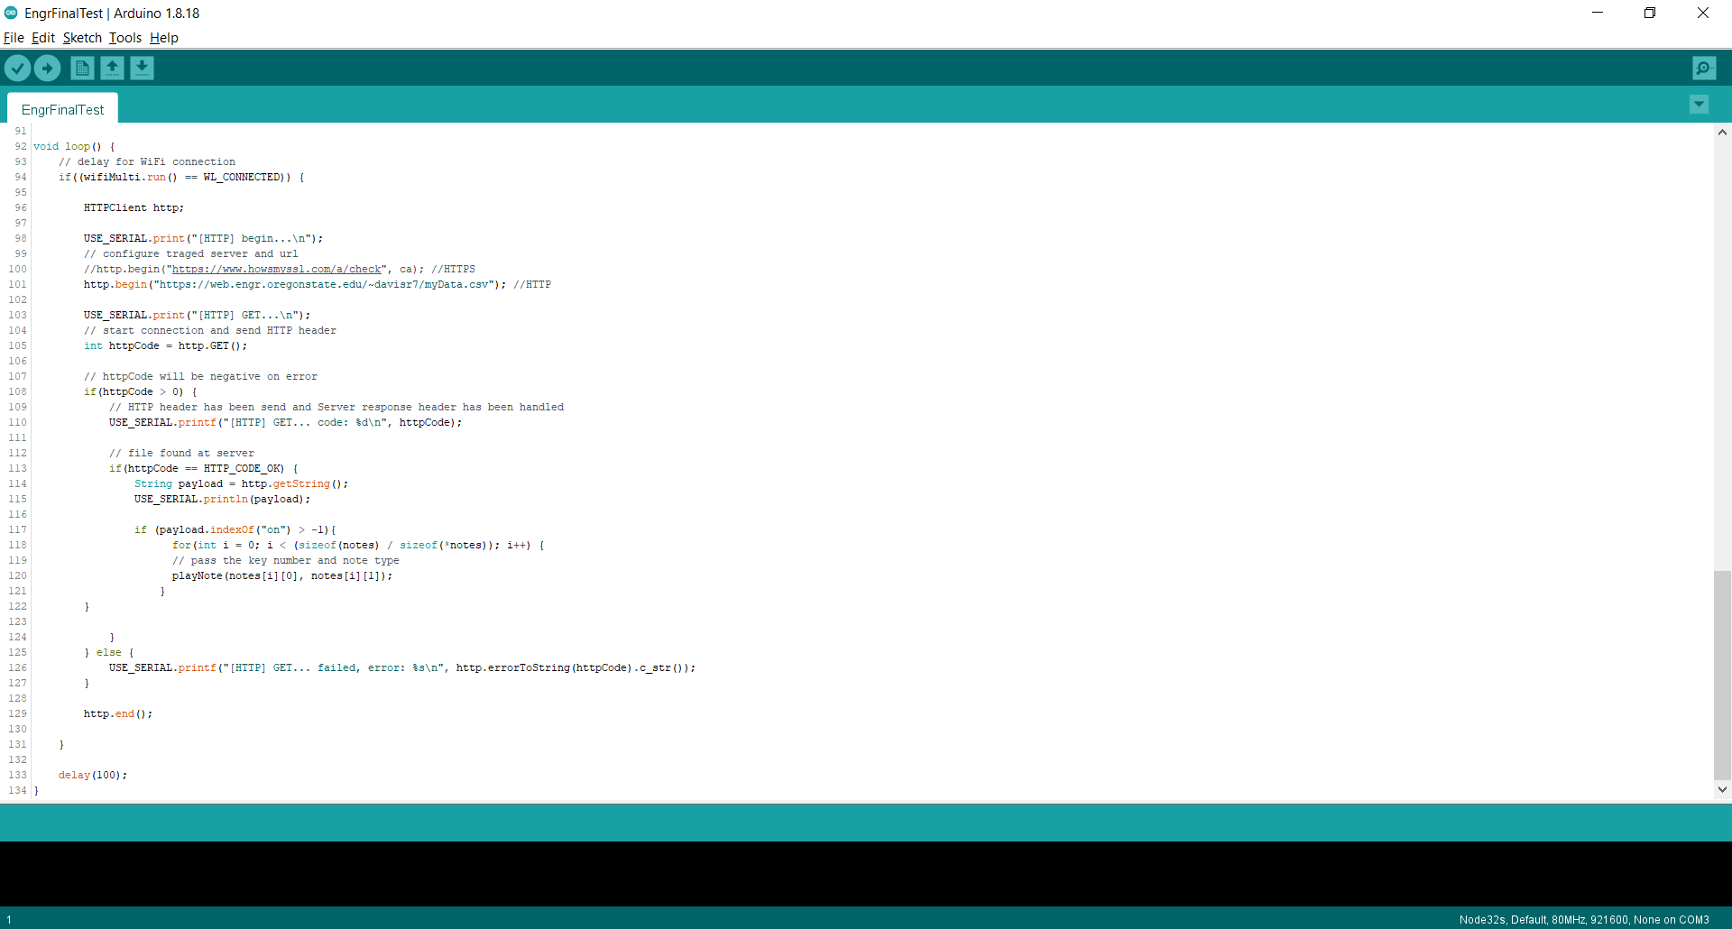Click the Upload arrow icon

(47, 68)
